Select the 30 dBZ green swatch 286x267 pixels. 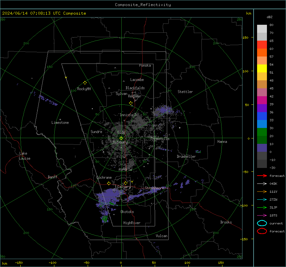click(262, 132)
